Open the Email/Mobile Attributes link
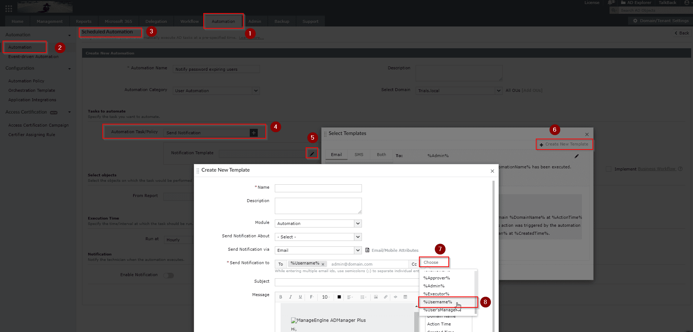693x332 pixels. tap(395, 250)
